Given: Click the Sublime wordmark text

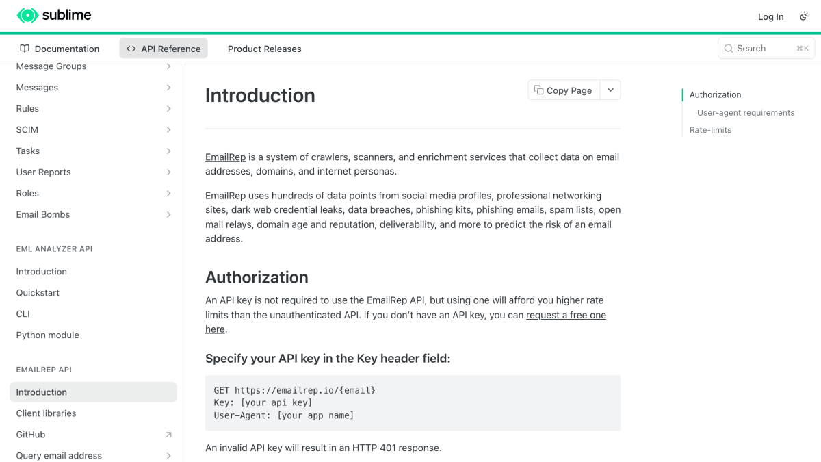Looking at the screenshot, I should [67, 15].
